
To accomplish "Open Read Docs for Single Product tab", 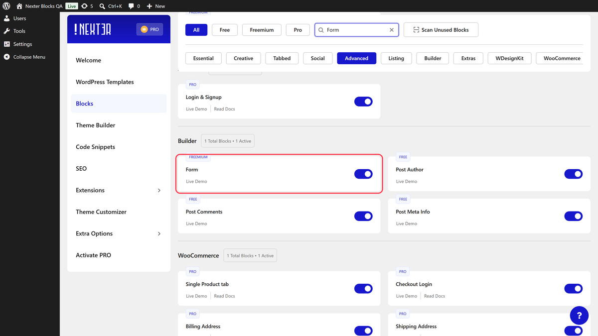I will tap(224, 296).
